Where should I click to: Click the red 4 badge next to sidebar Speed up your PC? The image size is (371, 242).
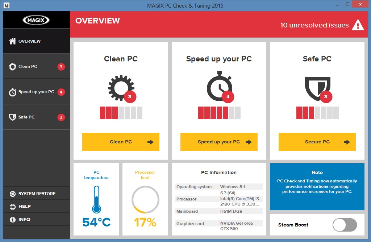coord(61,92)
